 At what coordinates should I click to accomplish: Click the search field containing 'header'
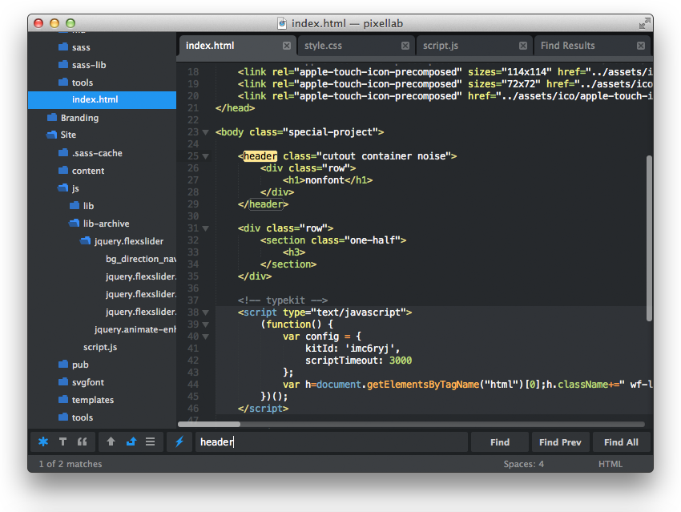332,442
